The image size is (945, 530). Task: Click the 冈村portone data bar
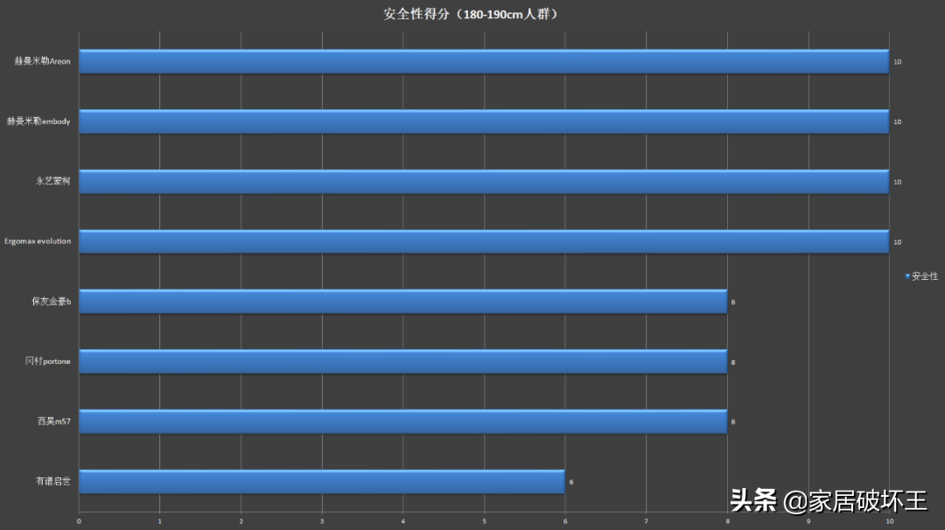point(403,361)
